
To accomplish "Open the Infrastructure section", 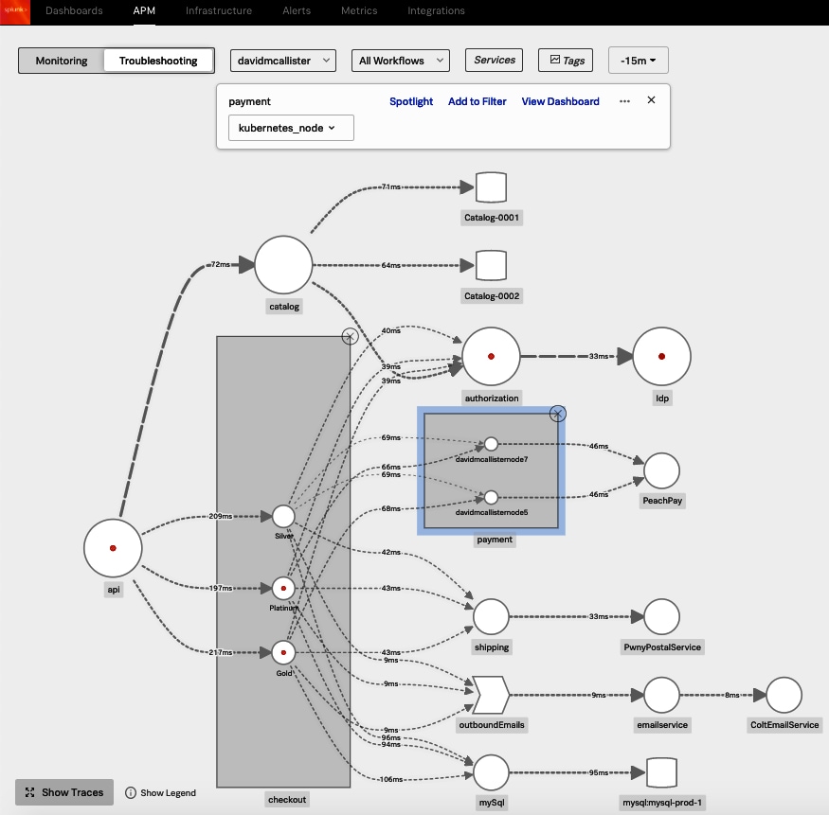I will tap(218, 10).
